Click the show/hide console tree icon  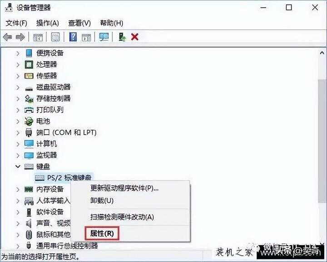pos(38,37)
